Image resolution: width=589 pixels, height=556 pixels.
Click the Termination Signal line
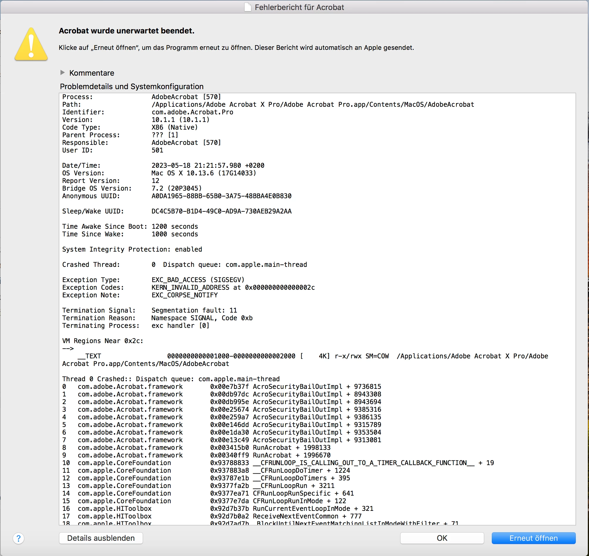149,310
